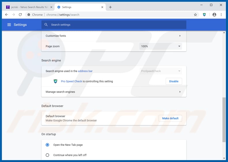Open the user profile avatar menu
Image resolution: width=228 pixels, height=162 pixels.
[214, 14]
